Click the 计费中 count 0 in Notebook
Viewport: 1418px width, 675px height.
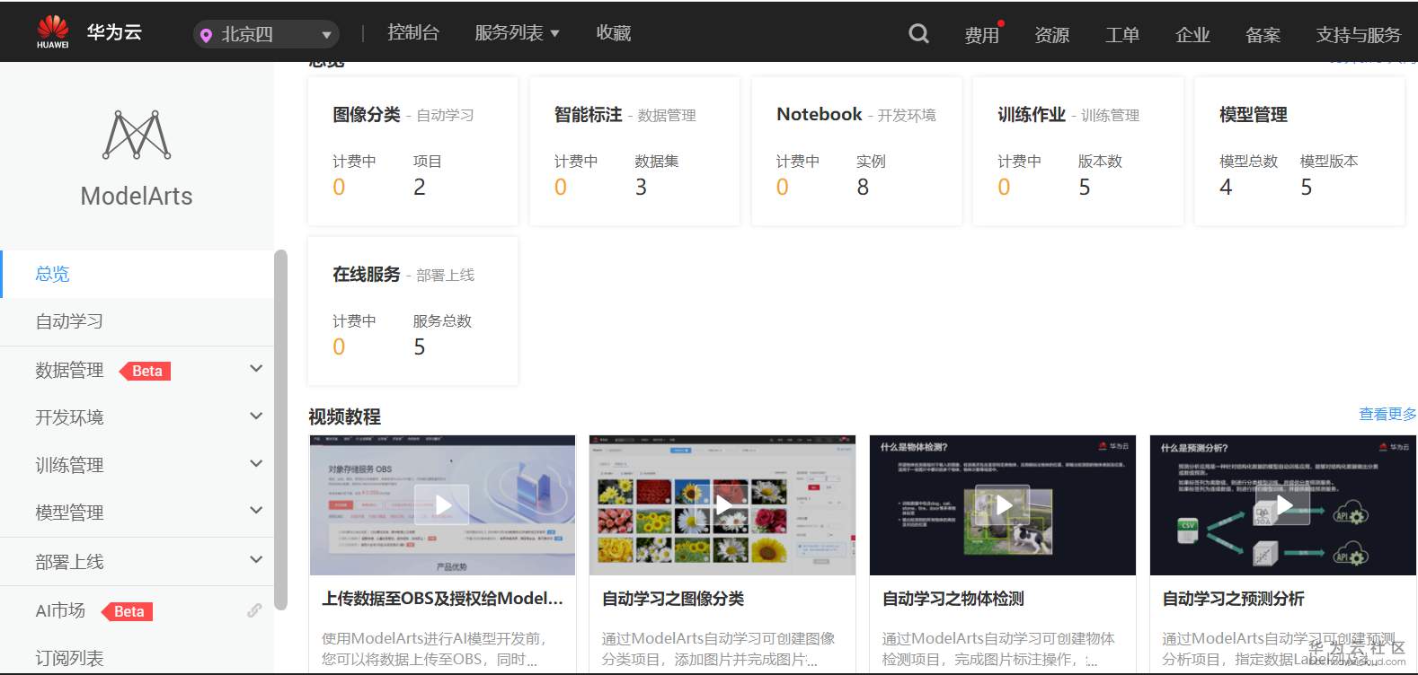click(x=783, y=187)
